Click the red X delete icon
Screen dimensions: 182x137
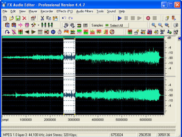point(24,18)
